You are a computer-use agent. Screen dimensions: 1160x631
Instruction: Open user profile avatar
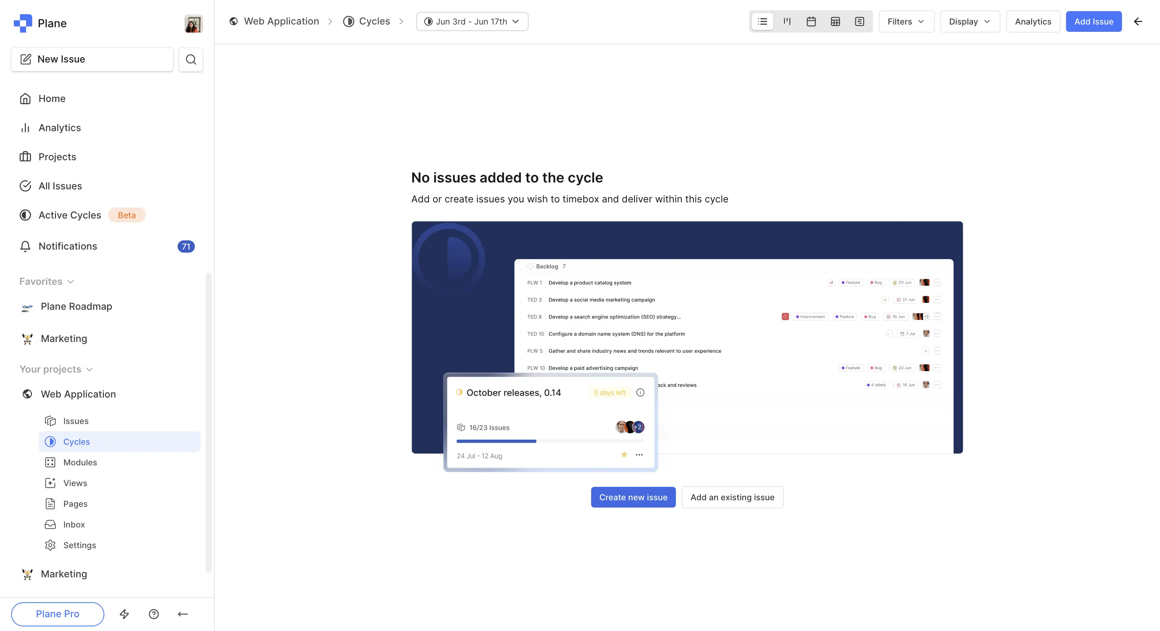(x=193, y=23)
